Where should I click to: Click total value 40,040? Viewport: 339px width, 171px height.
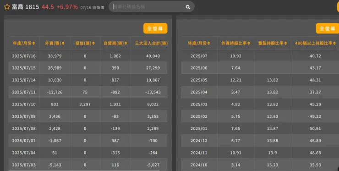(153, 56)
